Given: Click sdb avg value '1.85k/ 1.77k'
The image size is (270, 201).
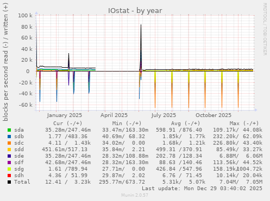Looking at the screenshot, I should point(184,137).
